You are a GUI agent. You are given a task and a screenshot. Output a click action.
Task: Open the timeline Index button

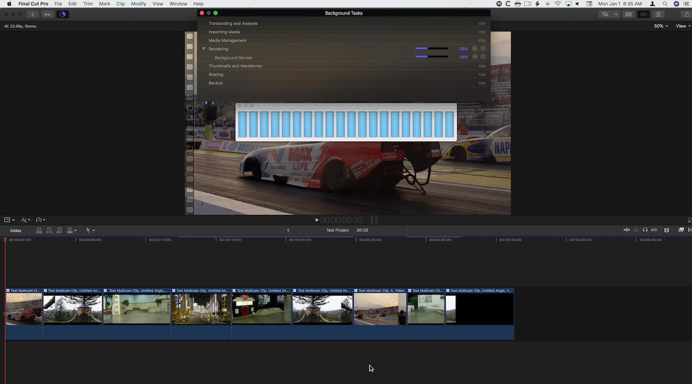click(16, 231)
